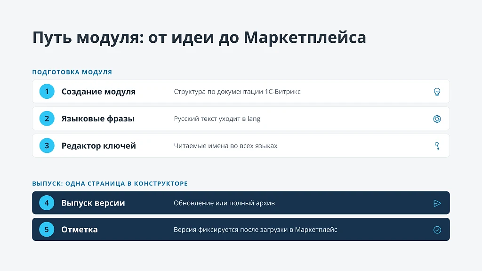This screenshot has height=271, width=482.
Task: Click the checkmark circle icon in Отметка row
Action: (x=437, y=230)
